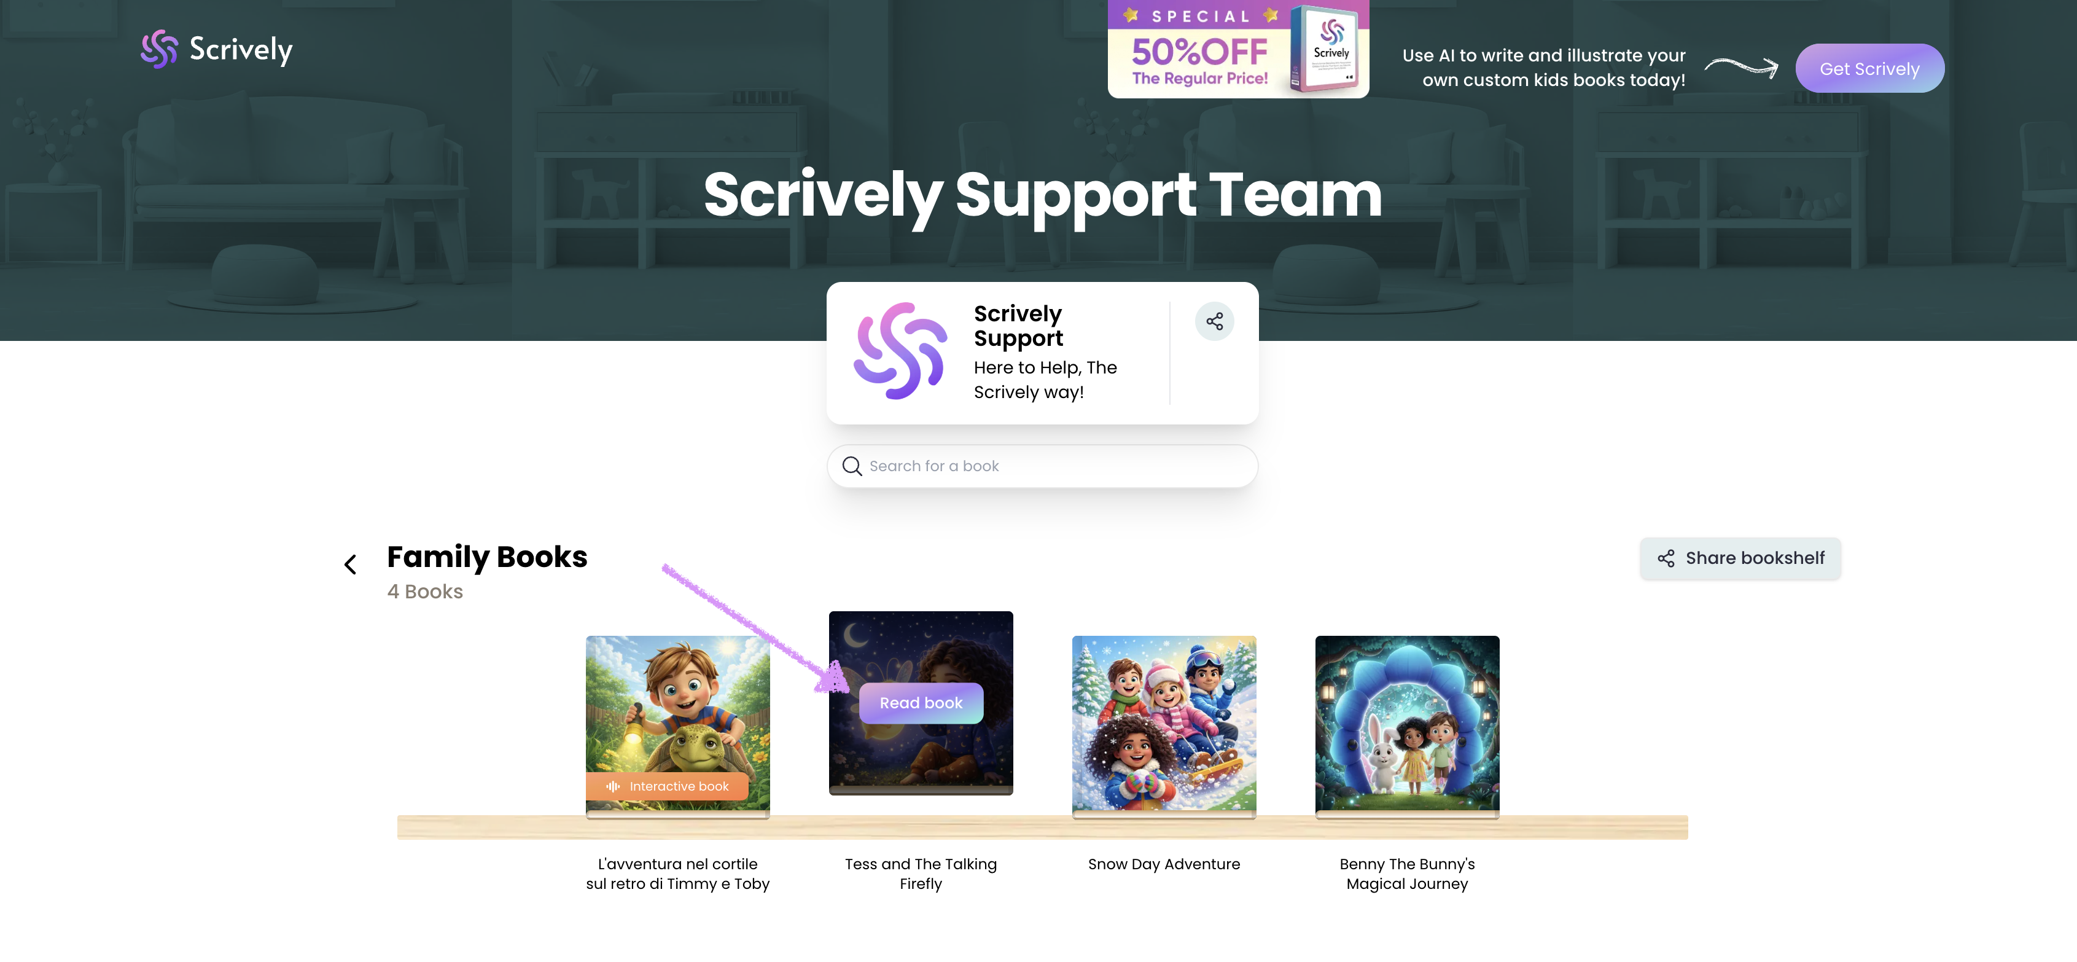The image size is (2077, 962).
Task: Click the Scrively logo in header
Action: 216,49
